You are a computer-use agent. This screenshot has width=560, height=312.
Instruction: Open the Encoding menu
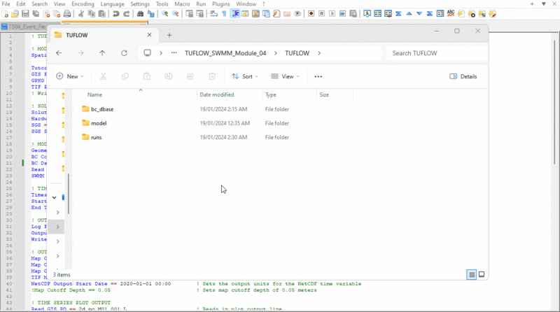pyautogui.click(x=83, y=3)
